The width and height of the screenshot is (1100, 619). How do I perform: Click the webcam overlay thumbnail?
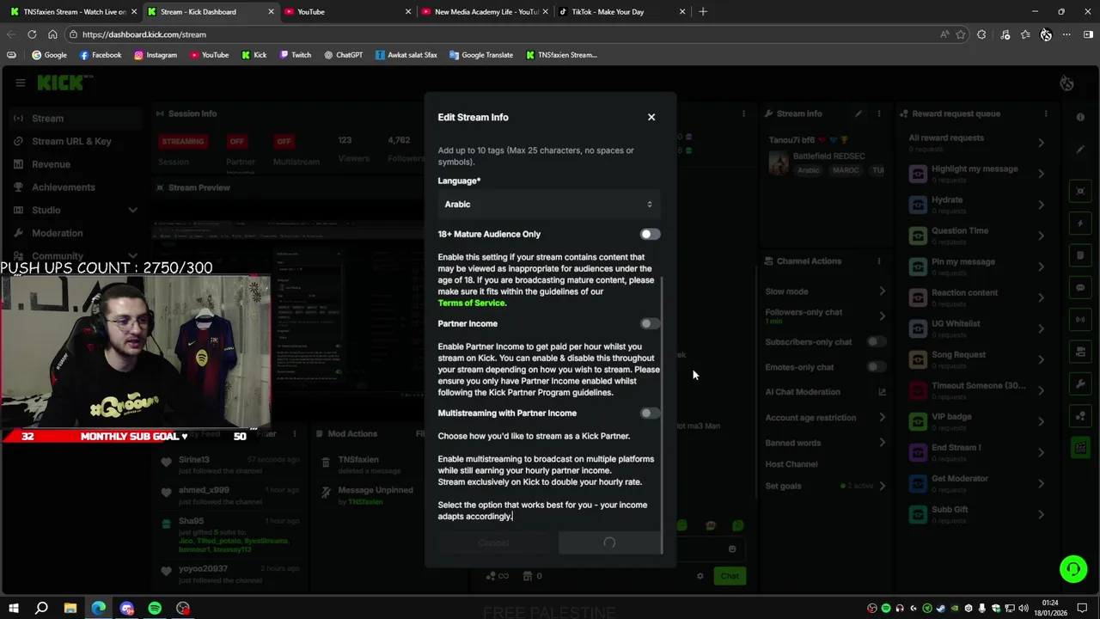pos(135,352)
